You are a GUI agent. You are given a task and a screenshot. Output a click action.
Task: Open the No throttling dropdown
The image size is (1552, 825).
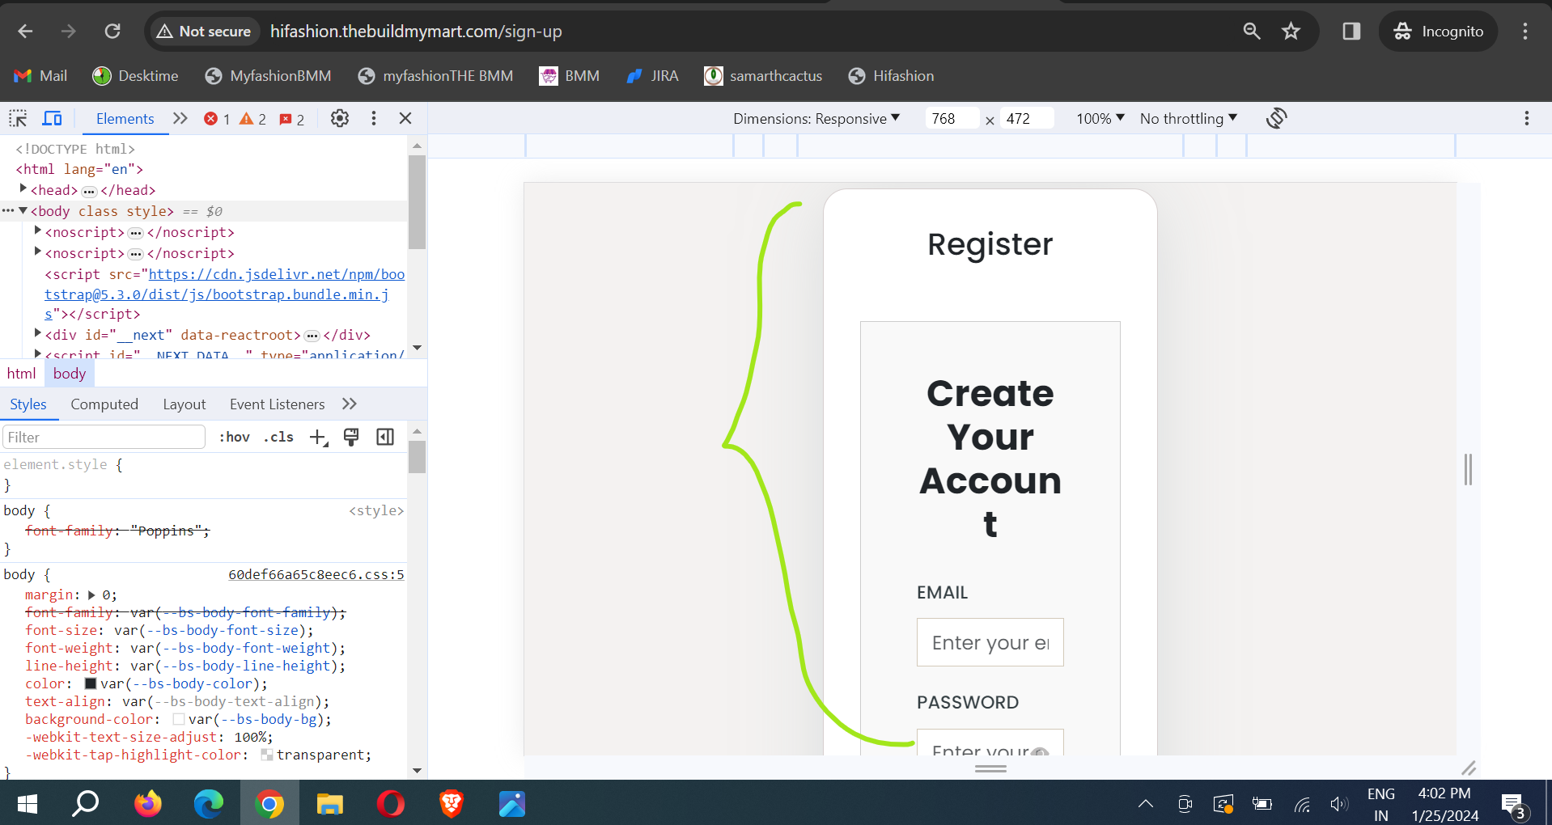[1189, 119]
